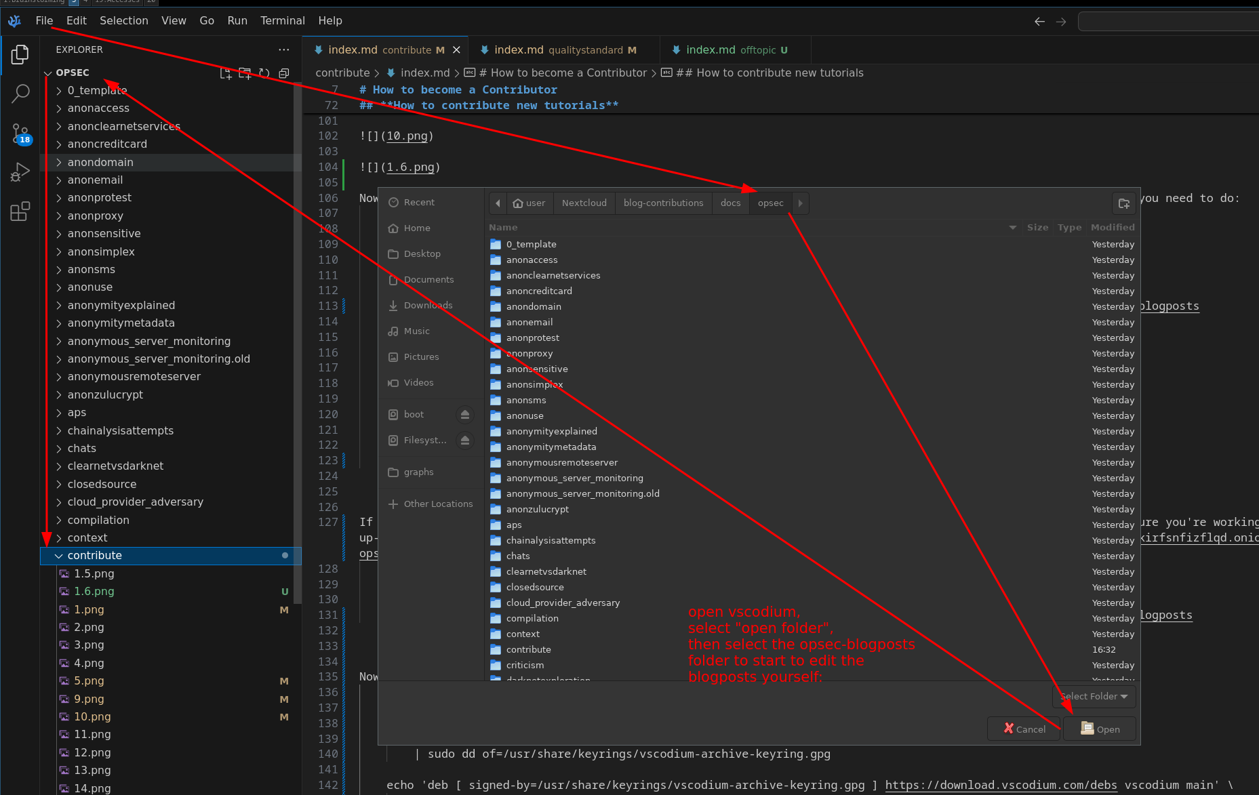Click the command center search field
1259x795 pixels.
1168,21
